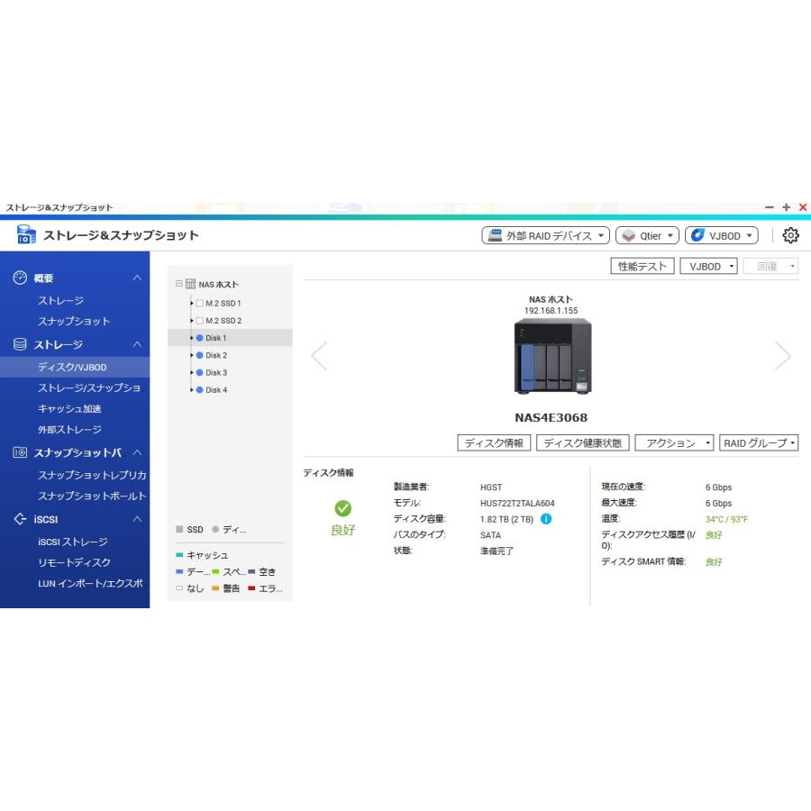
Task: Click the 性能テスト button
Action: pyautogui.click(x=642, y=267)
